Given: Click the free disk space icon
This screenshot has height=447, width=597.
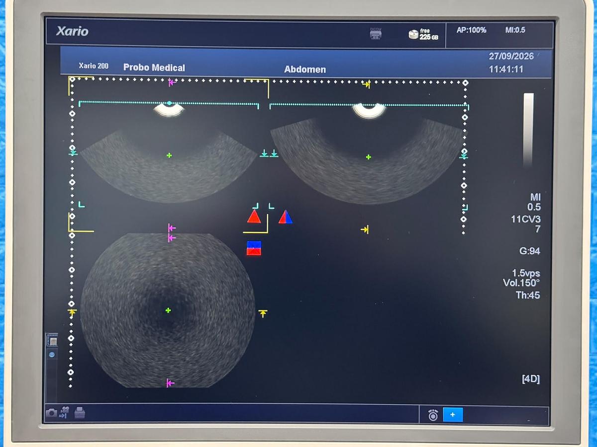Looking at the screenshot, I should [413, 34].
